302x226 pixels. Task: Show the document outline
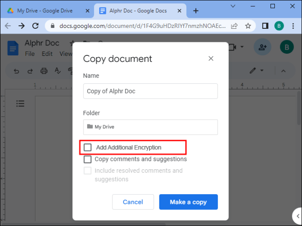(x=20, y=103)
